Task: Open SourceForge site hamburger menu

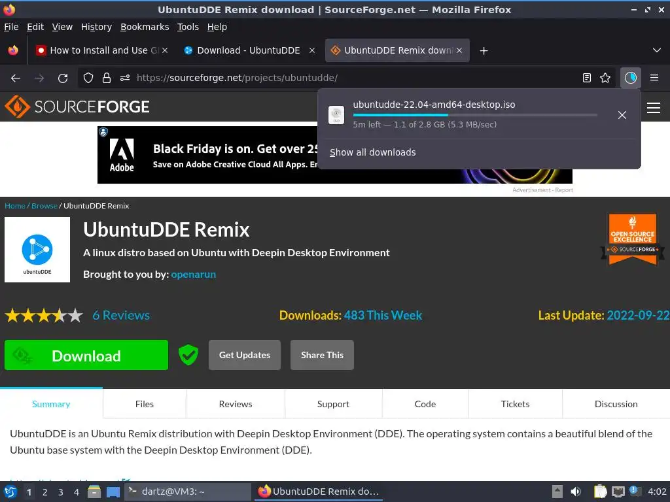Action: [654, 108]
